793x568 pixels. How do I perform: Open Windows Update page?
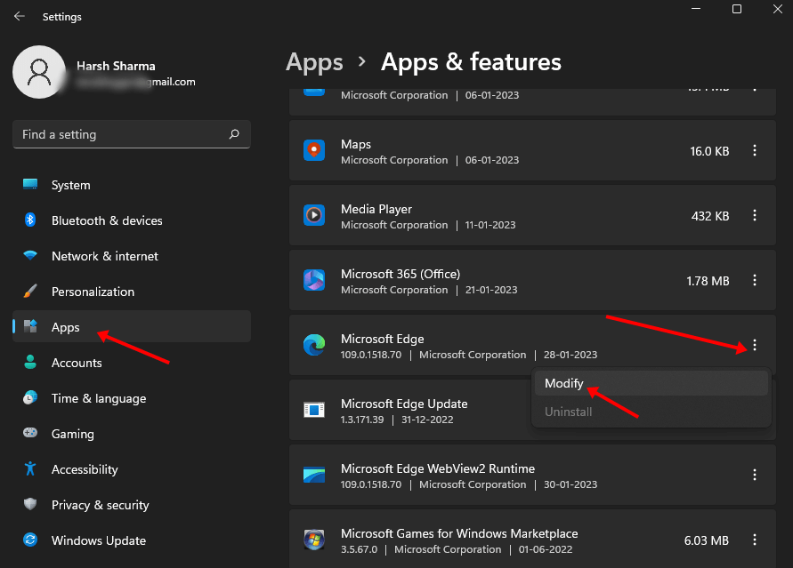[x=98, y=540]
